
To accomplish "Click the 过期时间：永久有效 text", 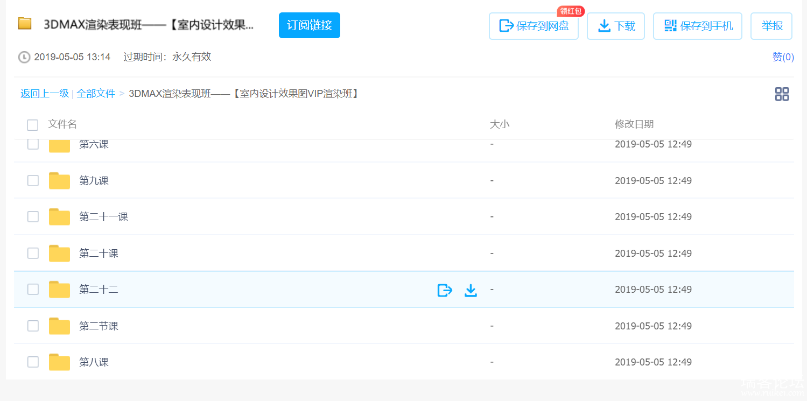I will pos(167,57).
